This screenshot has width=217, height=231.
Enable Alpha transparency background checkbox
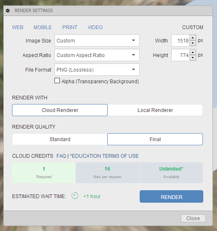click(x=57, y=81)
